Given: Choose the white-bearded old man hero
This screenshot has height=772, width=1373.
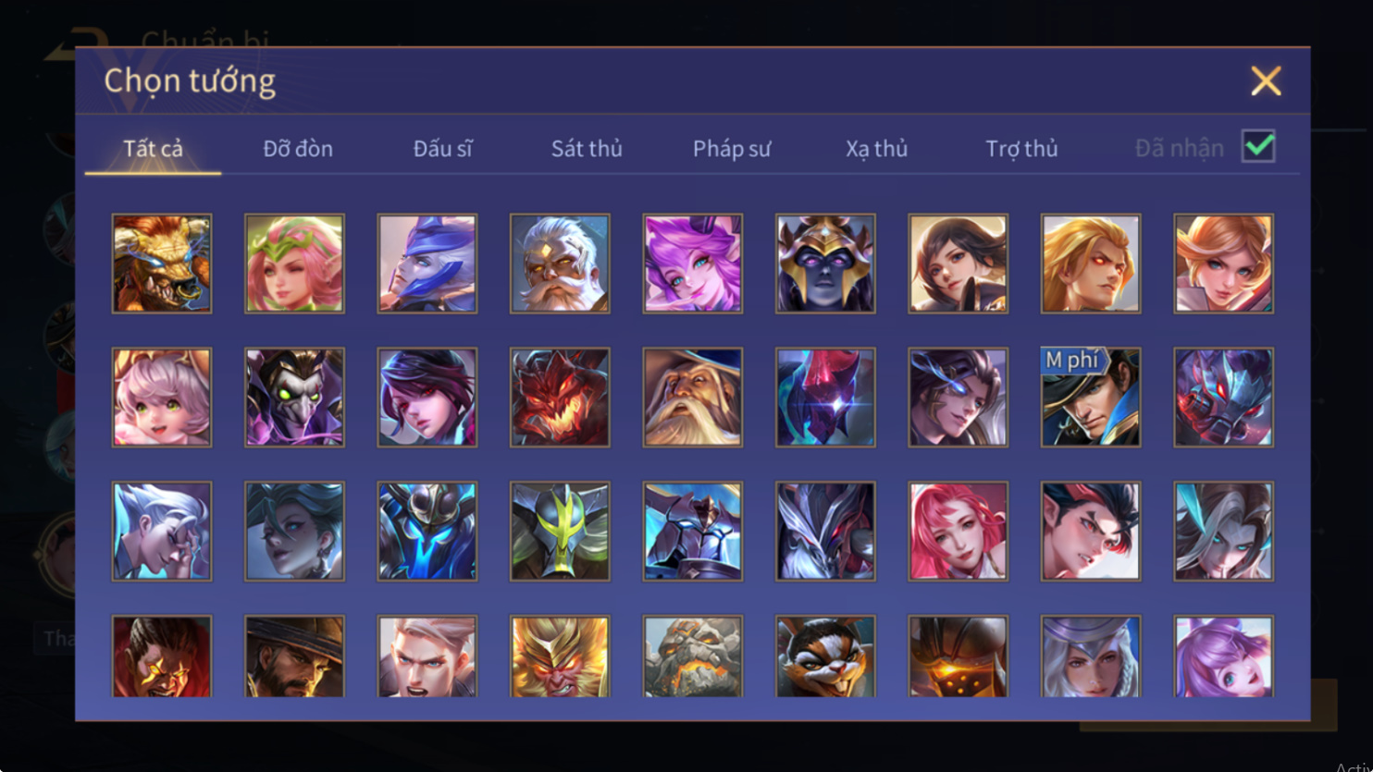Looking at the screenshot, I should (x=560, y=263).
